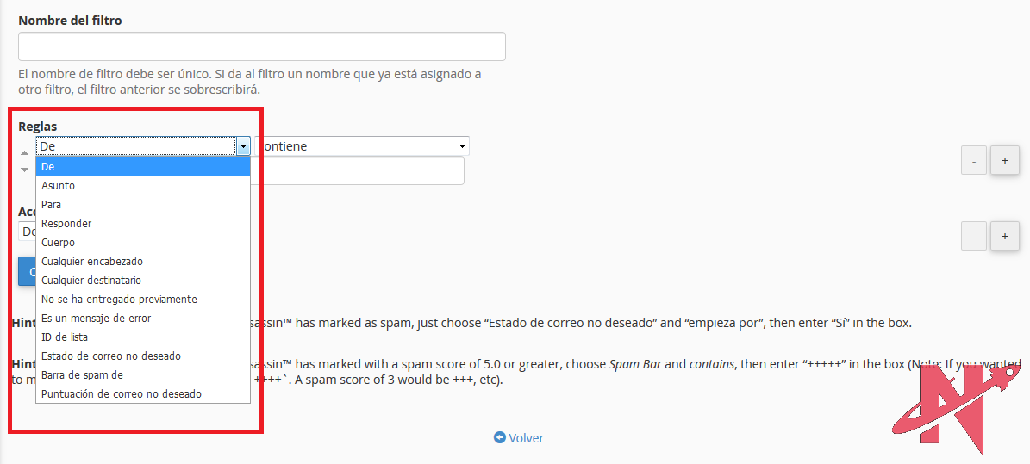Pick Puntuación de correo no deseado
The width and height of the screenshot is (1030, 464).
(x=122, y=394)
